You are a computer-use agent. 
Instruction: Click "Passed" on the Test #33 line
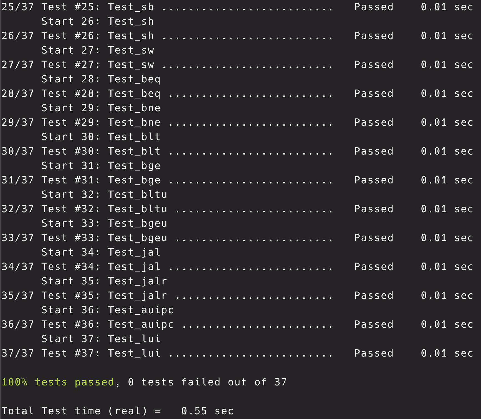[x=374, y=238]
